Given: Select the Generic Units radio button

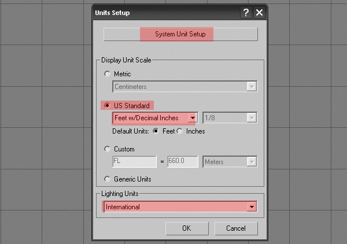Looking at the screenshot, I should coord(107,179).
